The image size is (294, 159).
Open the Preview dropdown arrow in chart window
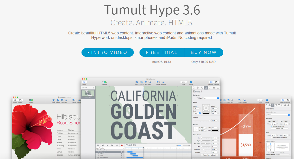[269, 100]
